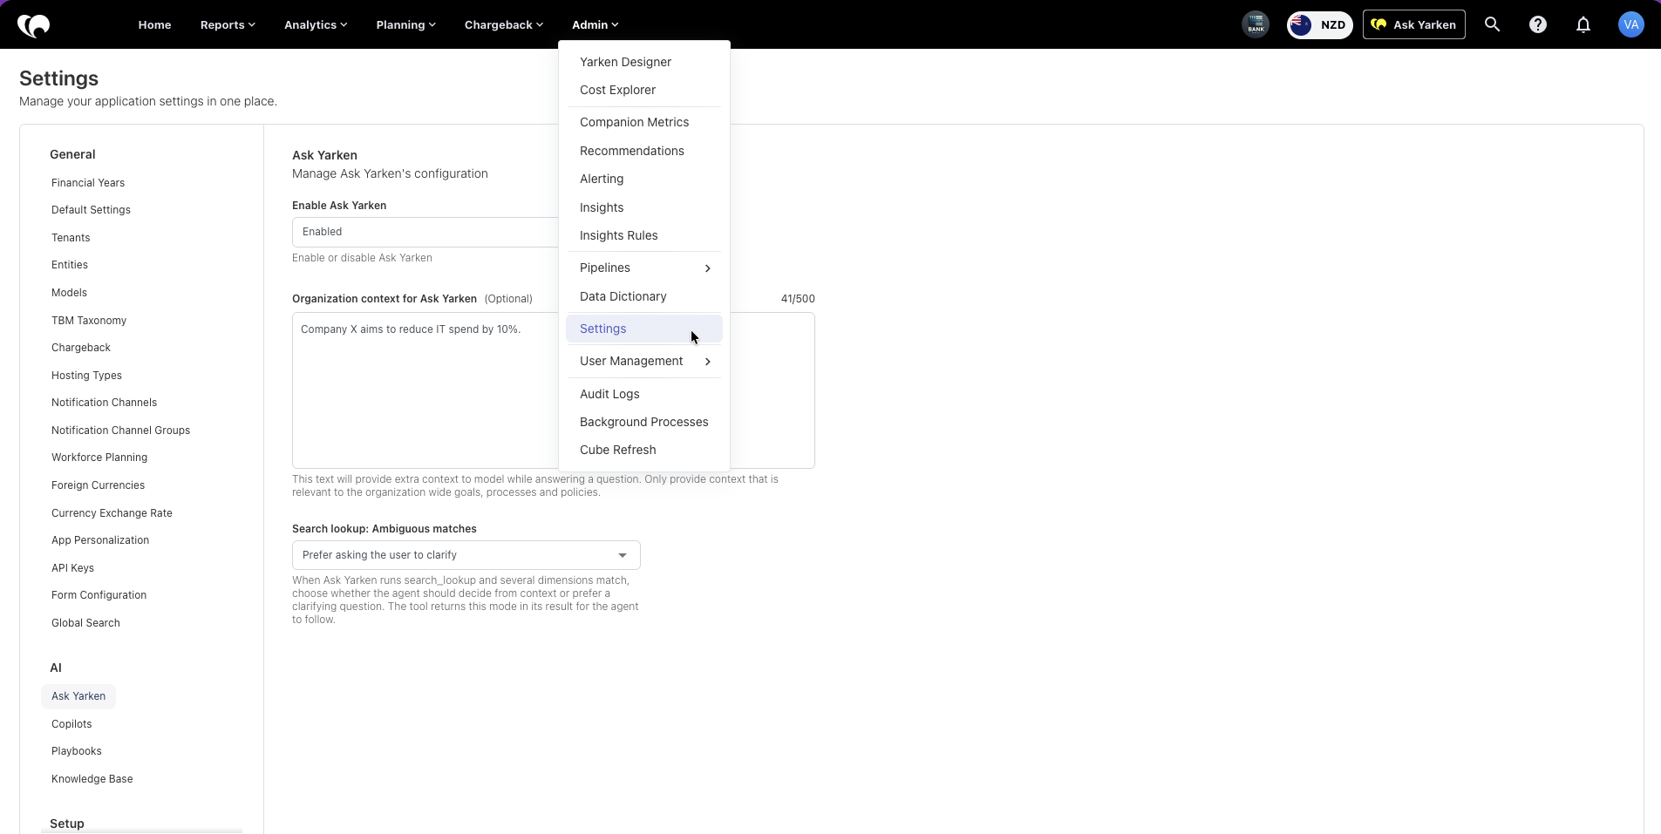Image resolution: width=1661 pixels, height=834 pixels.
Task: Open the Insights menu item
Action: pos(644,207)
